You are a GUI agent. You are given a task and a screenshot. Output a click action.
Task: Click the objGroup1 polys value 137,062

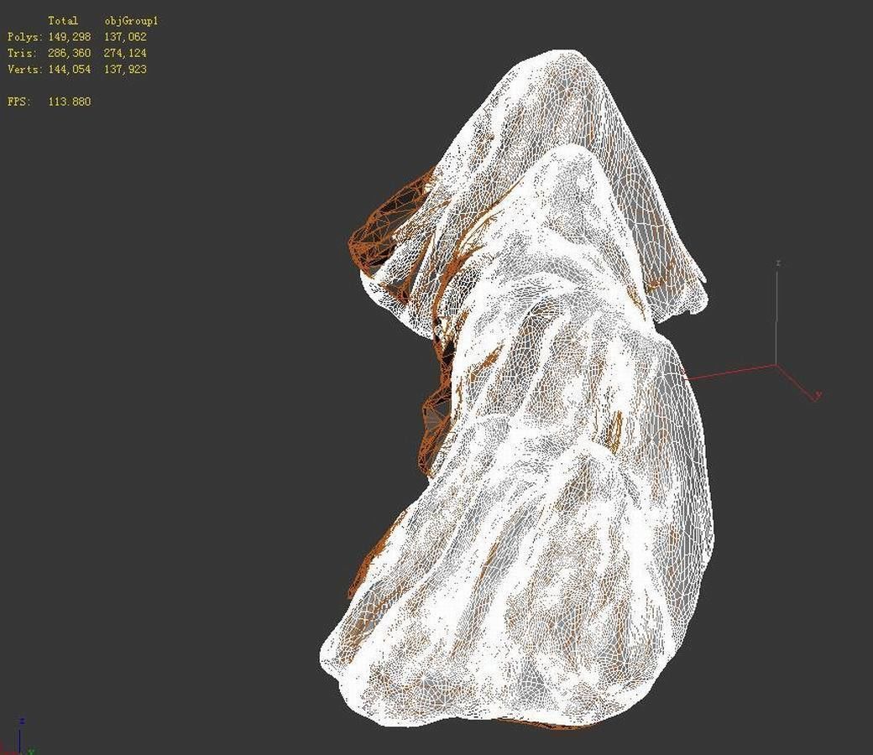[125, 37]
